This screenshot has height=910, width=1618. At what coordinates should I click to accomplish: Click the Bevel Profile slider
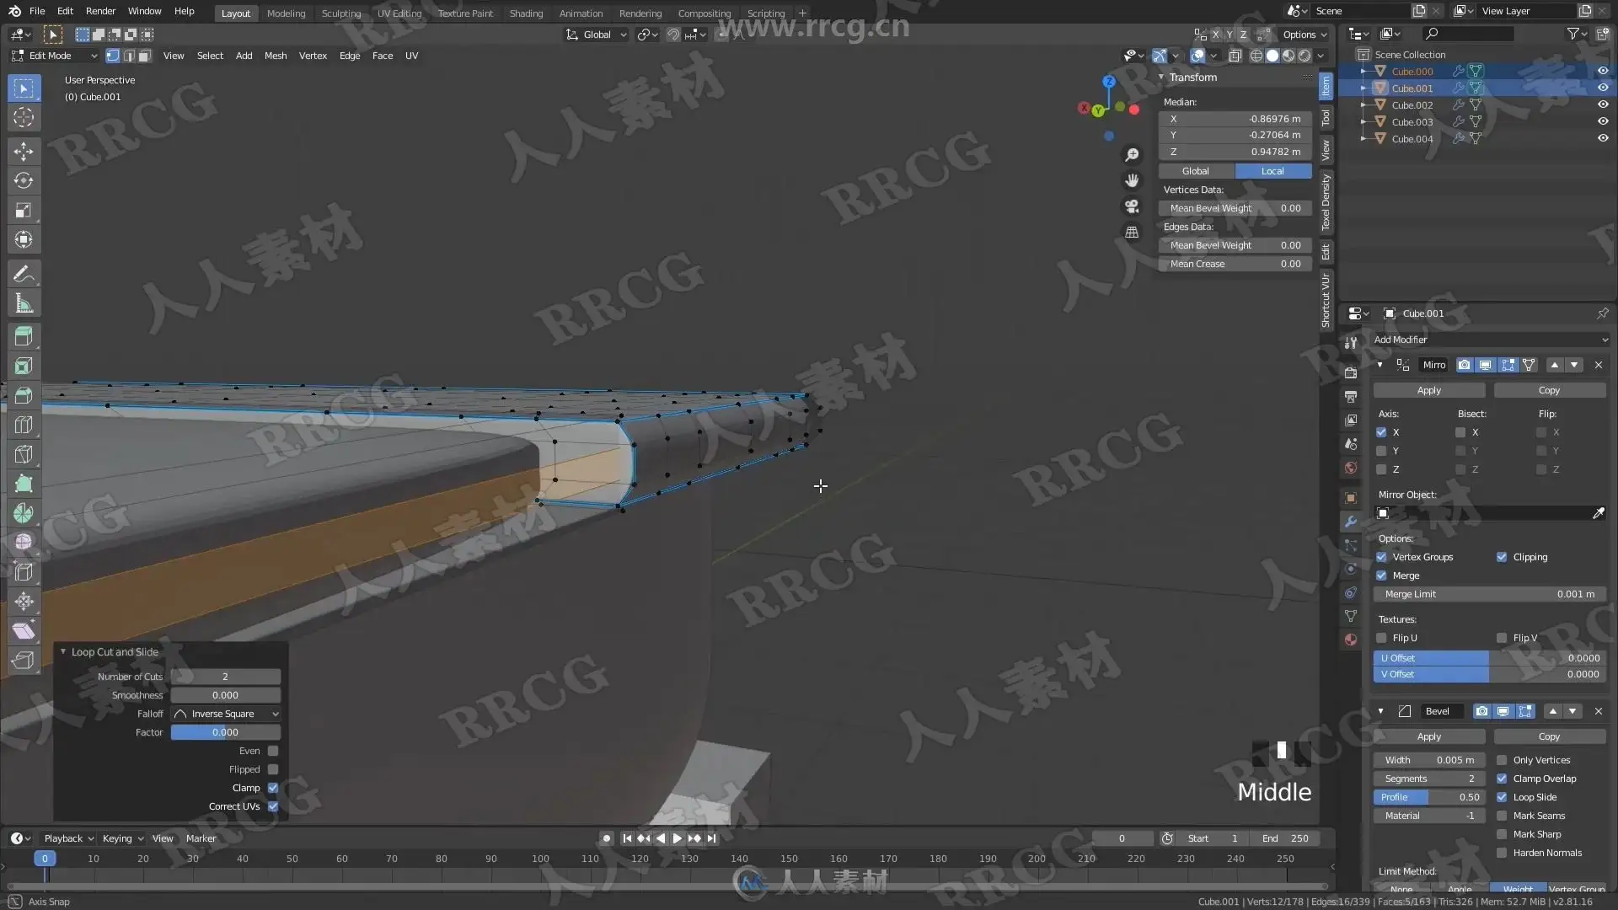(x=1429, y=797)
